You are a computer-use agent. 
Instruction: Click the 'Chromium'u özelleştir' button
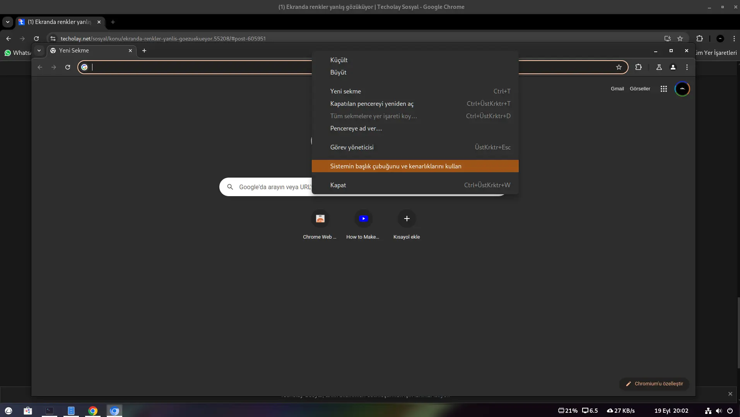coord(654,384)
